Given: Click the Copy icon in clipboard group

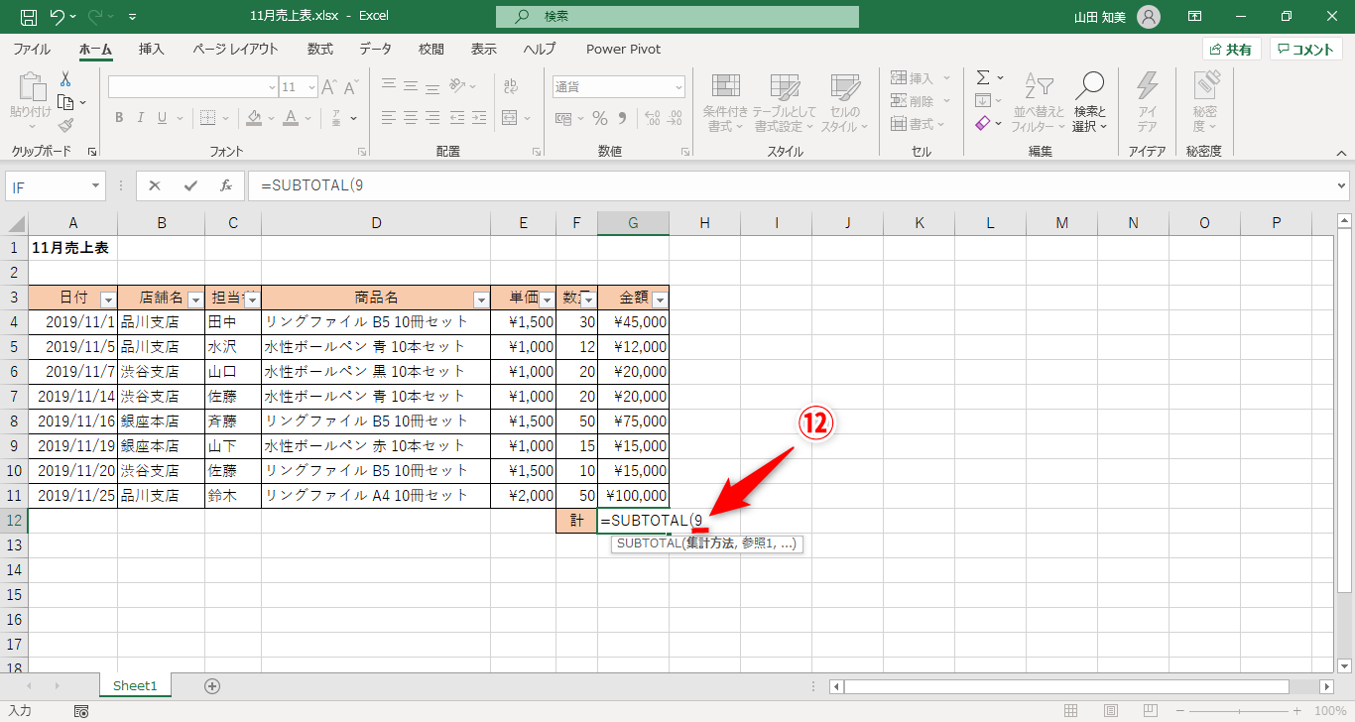Looking at the screenshot, I should click(x=65, y=102).
